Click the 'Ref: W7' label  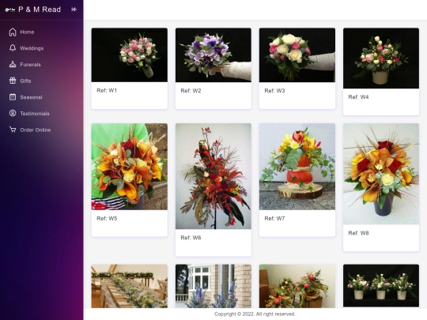pyautogui.click(x=274, y=219)
